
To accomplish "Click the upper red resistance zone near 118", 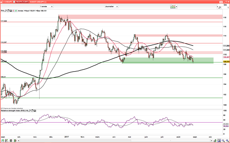I will (141, 17).
